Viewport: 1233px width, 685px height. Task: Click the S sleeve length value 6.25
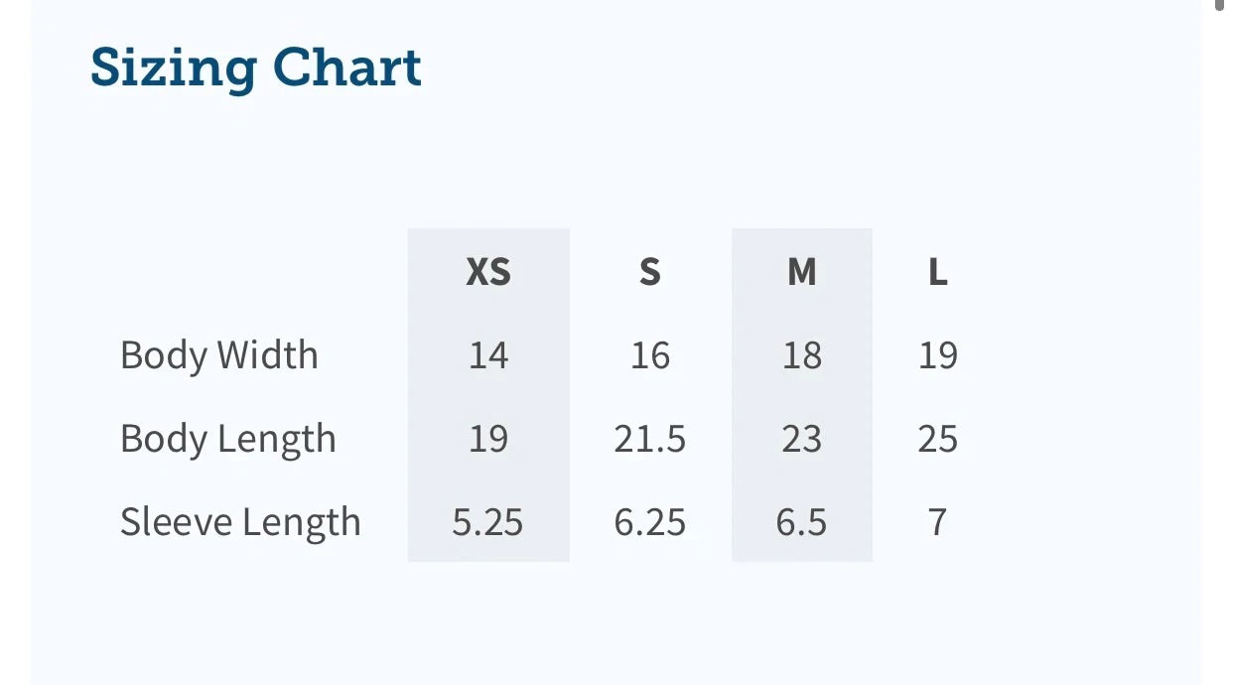[650, 522]
